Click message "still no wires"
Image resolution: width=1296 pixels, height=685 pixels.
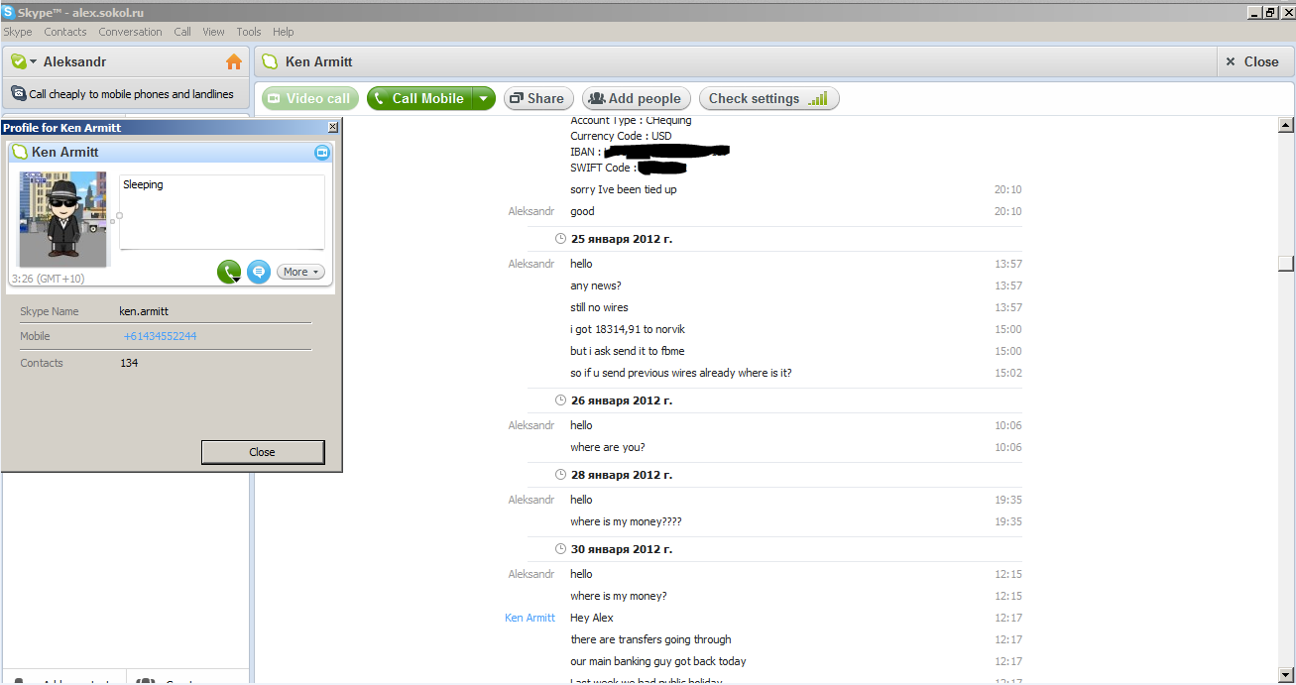(x=599, y=307)
